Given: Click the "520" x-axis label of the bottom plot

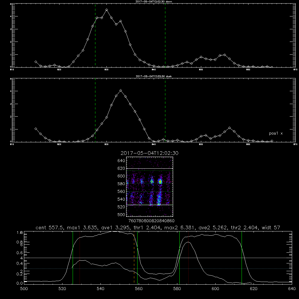Looking at the screenshot, I should click(x=62, y=289).
